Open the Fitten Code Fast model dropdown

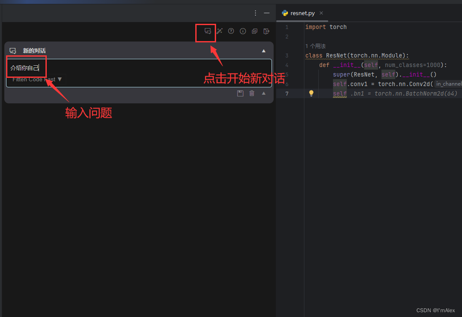(37, 79)
